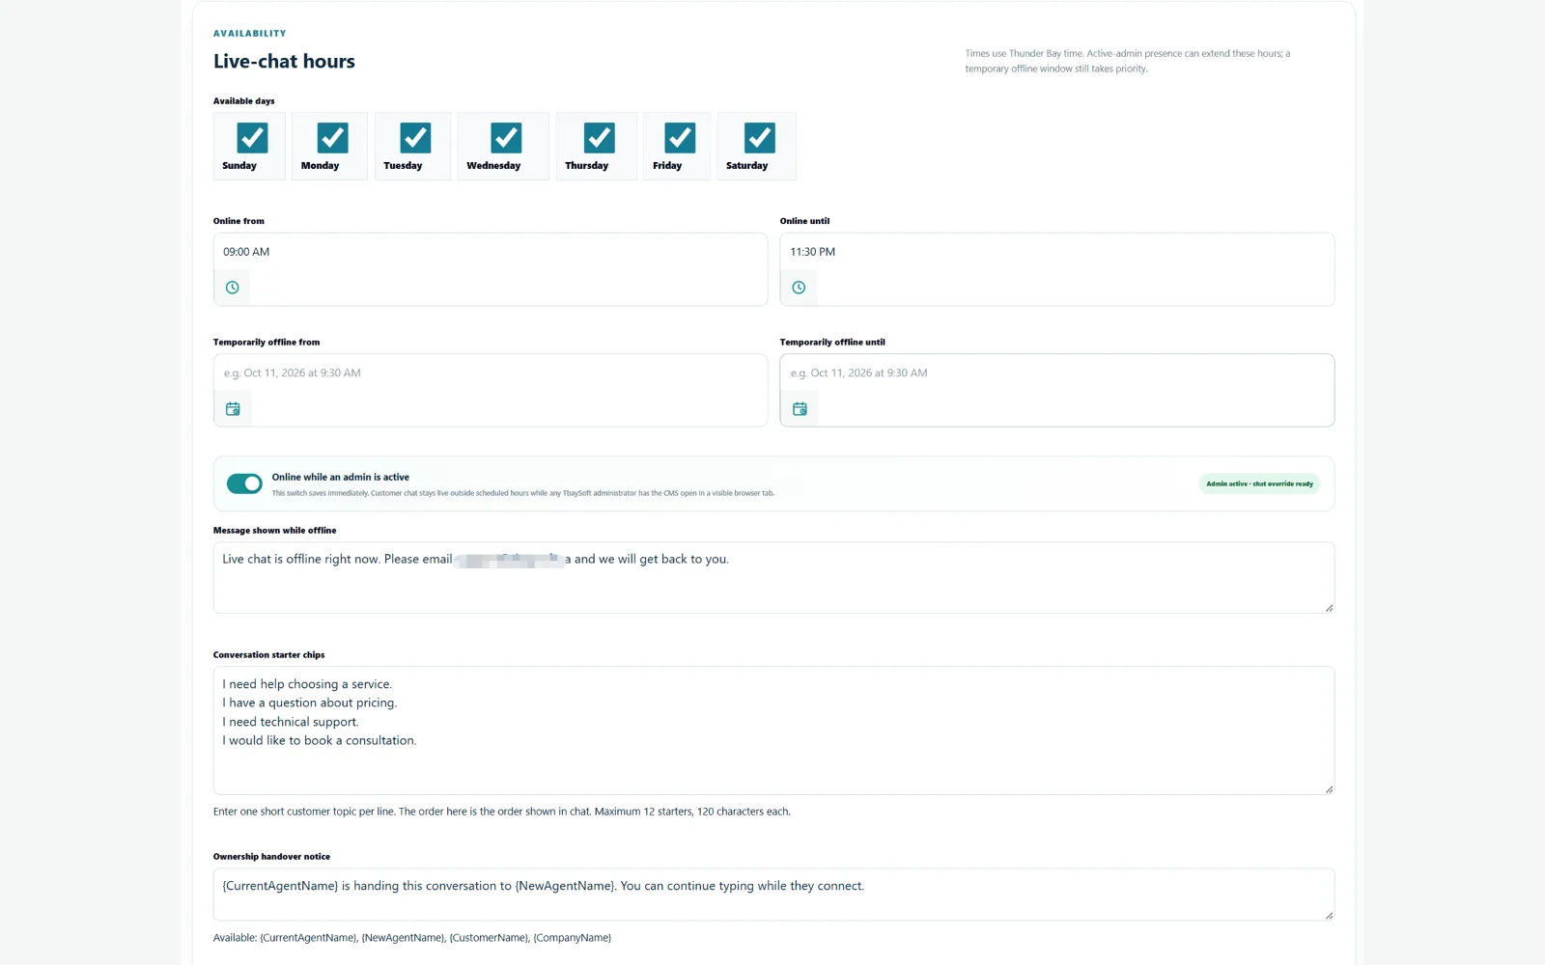Uncheck the Monday checkbox
The width and height of the screenshot is (1545, 965).
point(333,138)
